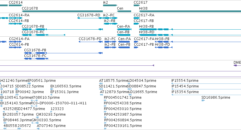
Task: Click EST label RP004260894.5prime
Action: coord(123,120)
